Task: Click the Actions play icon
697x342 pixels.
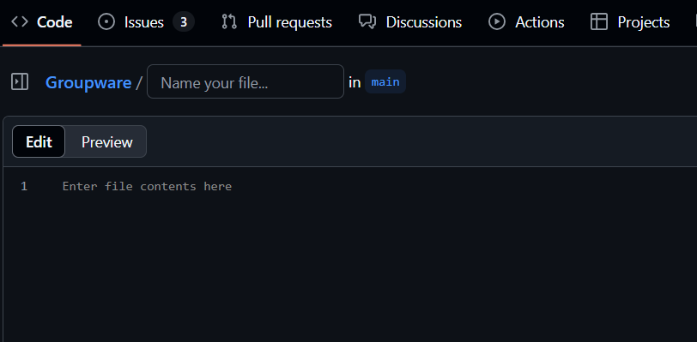Action: tap(497, 21)
